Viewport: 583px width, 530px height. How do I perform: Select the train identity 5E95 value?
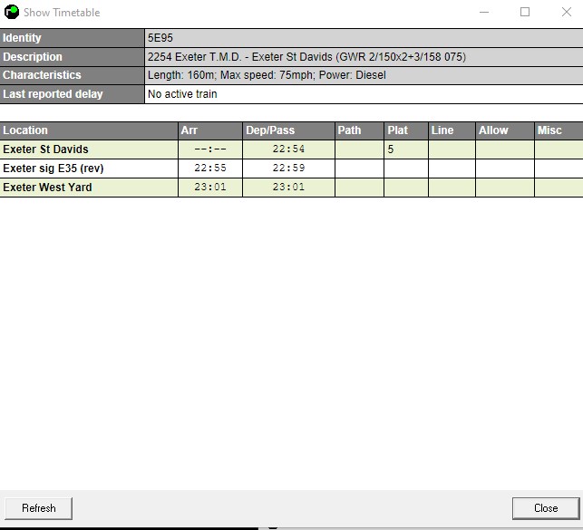[x=160, y=38]
